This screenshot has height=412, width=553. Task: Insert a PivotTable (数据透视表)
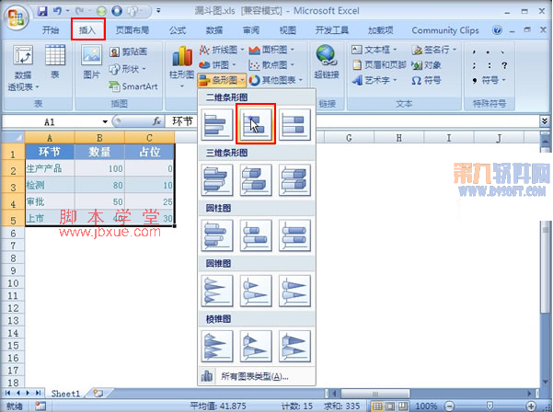tap(23, 68)
